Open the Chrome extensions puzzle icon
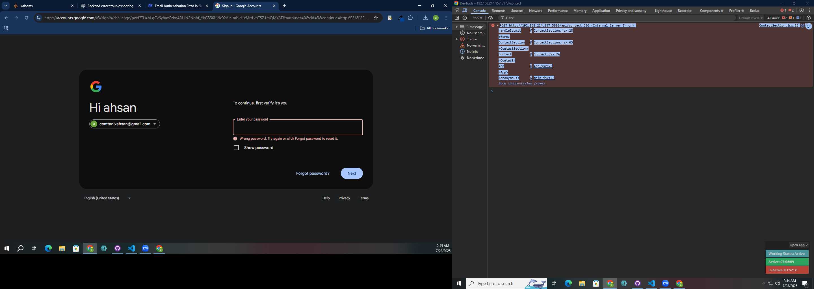 (x=410, y=18)
